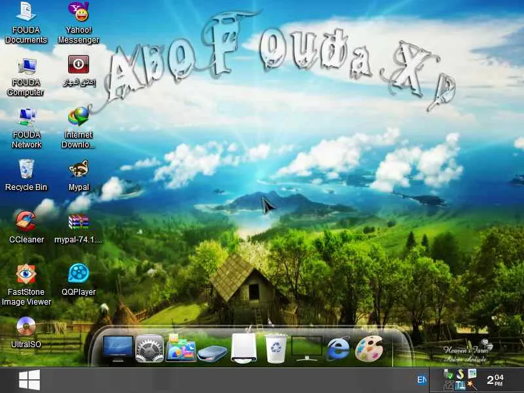524x393 pixels.
Task: Click the blue monitor icon in the dock
Action: click(118, 349)
